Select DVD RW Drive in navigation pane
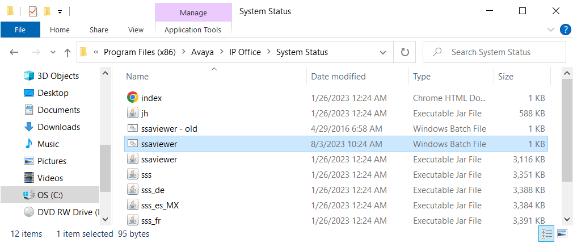 click(x=61, y=212)
